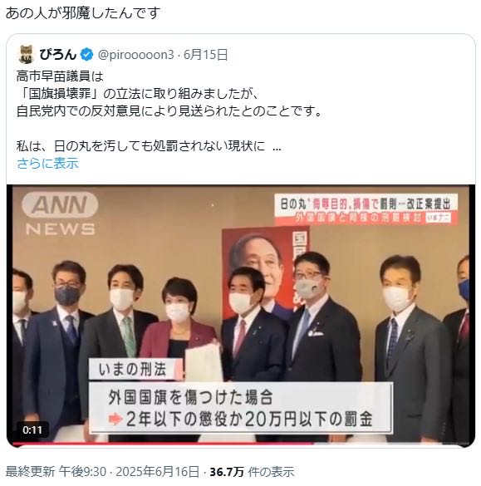Click the 0:11 video duration badge
This screenshot has height=486, width=481.
coord(32,430)
